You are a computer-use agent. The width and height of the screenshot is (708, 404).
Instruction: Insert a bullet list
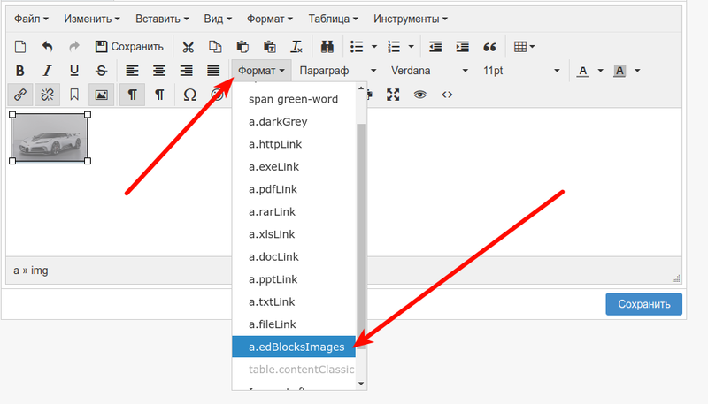tap(357, 47)
